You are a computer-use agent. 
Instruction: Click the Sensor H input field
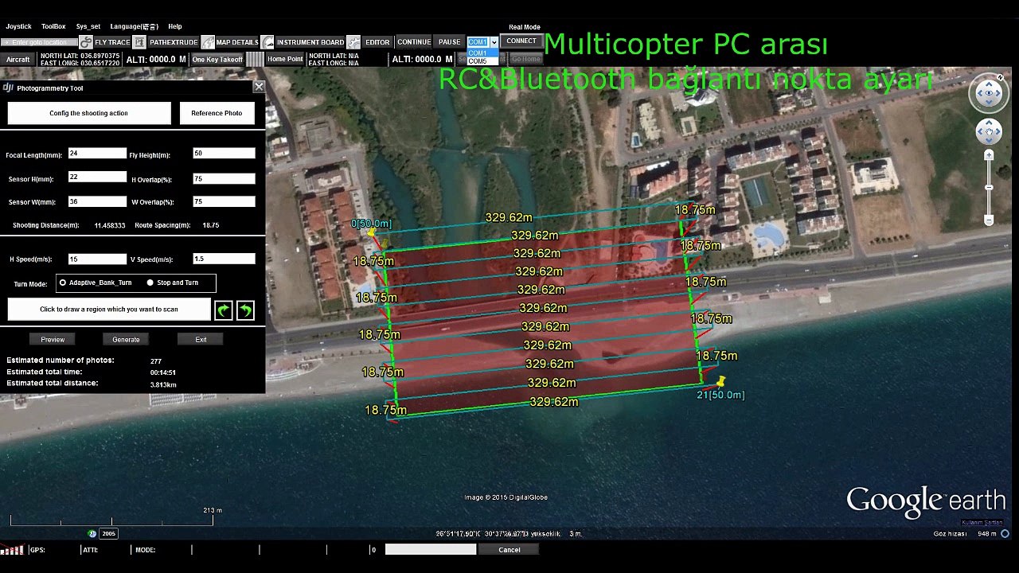click(x=97, y=177)
